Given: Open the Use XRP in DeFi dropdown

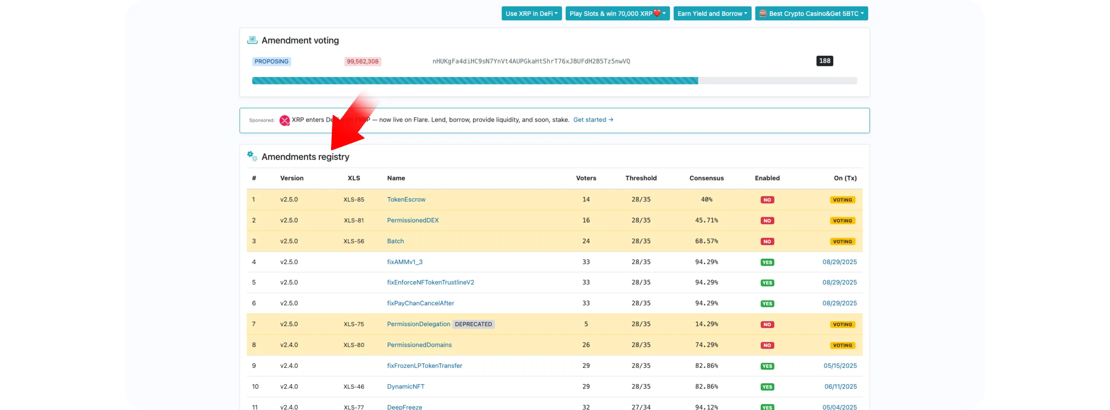Looking at the screenshot, I should (531, 14).
